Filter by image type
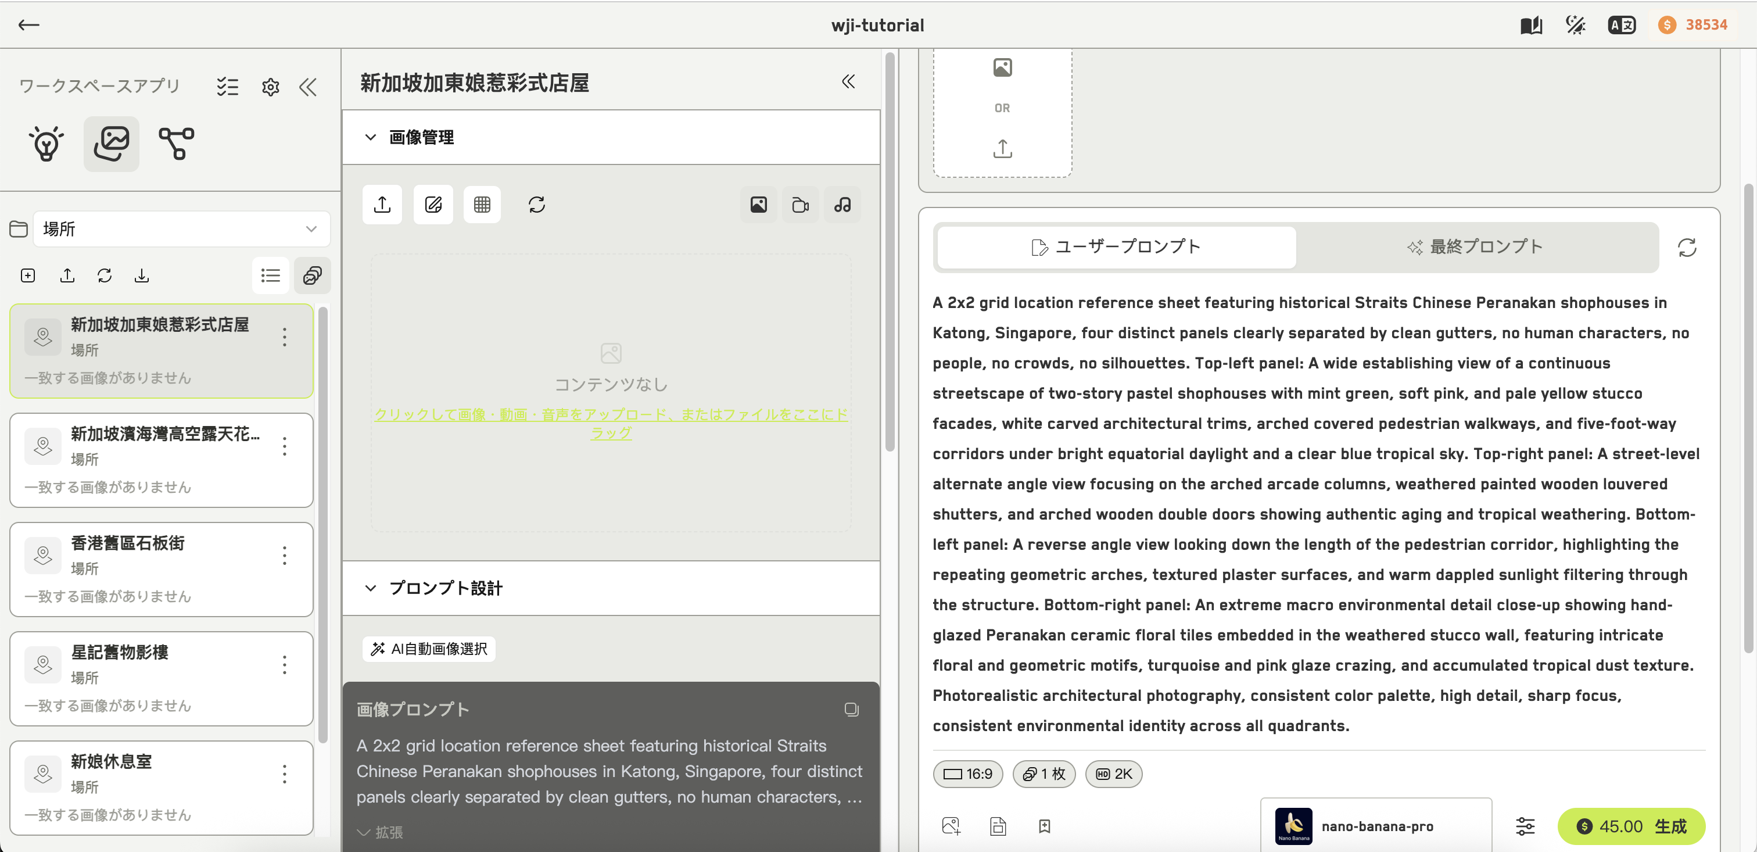This screenshot has width=1757, height=852. coord(758,205)
